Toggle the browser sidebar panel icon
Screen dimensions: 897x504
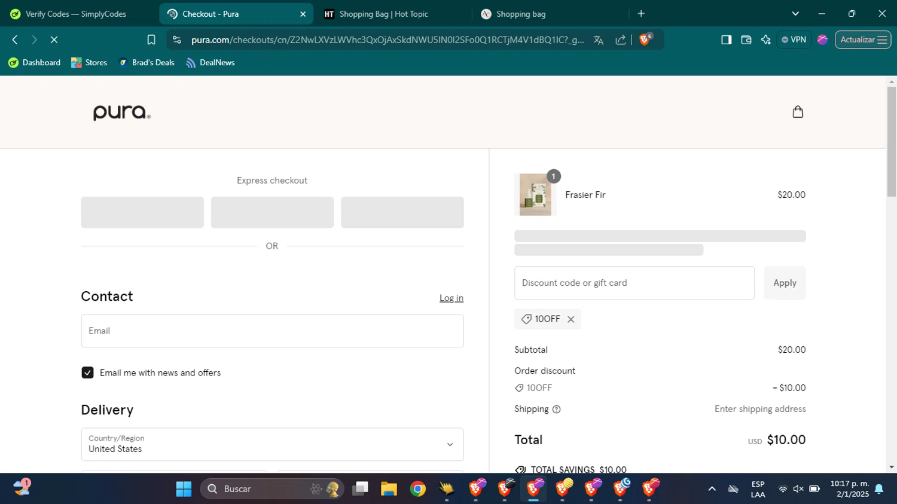pyautogui.click(x=726, y=39)
